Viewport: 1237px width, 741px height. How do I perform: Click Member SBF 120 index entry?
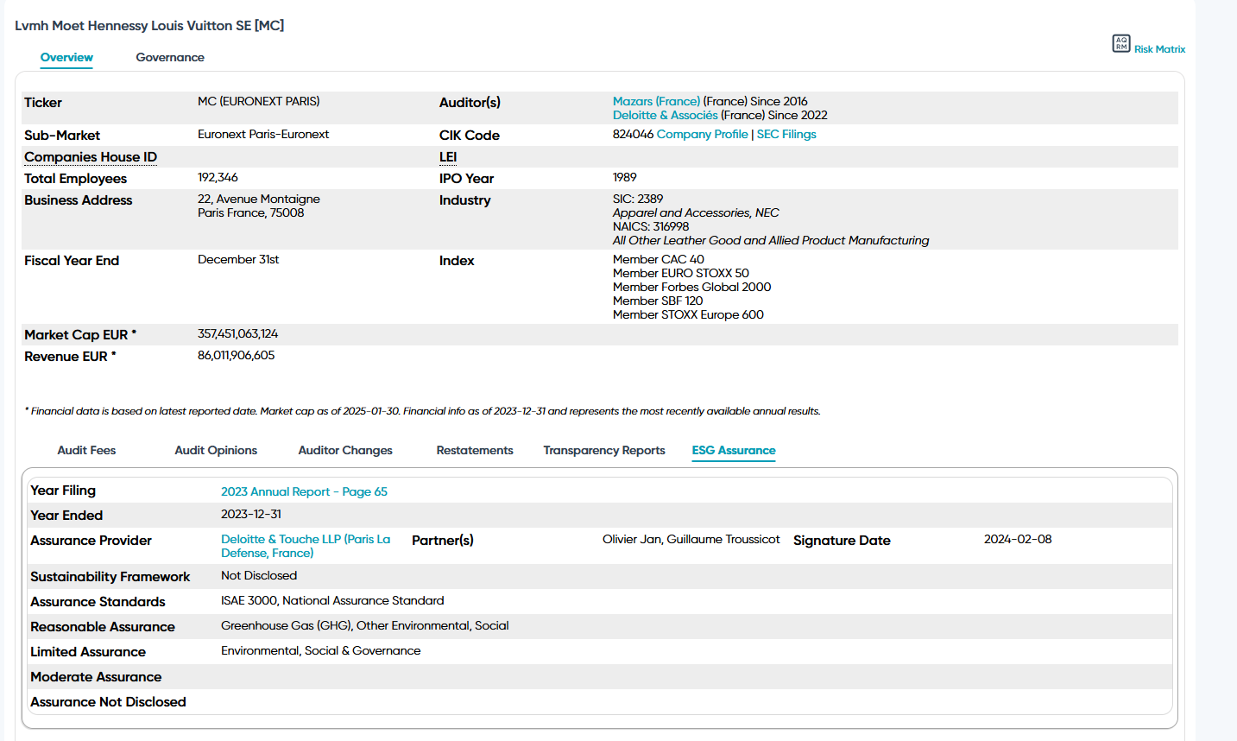[658, 301]
